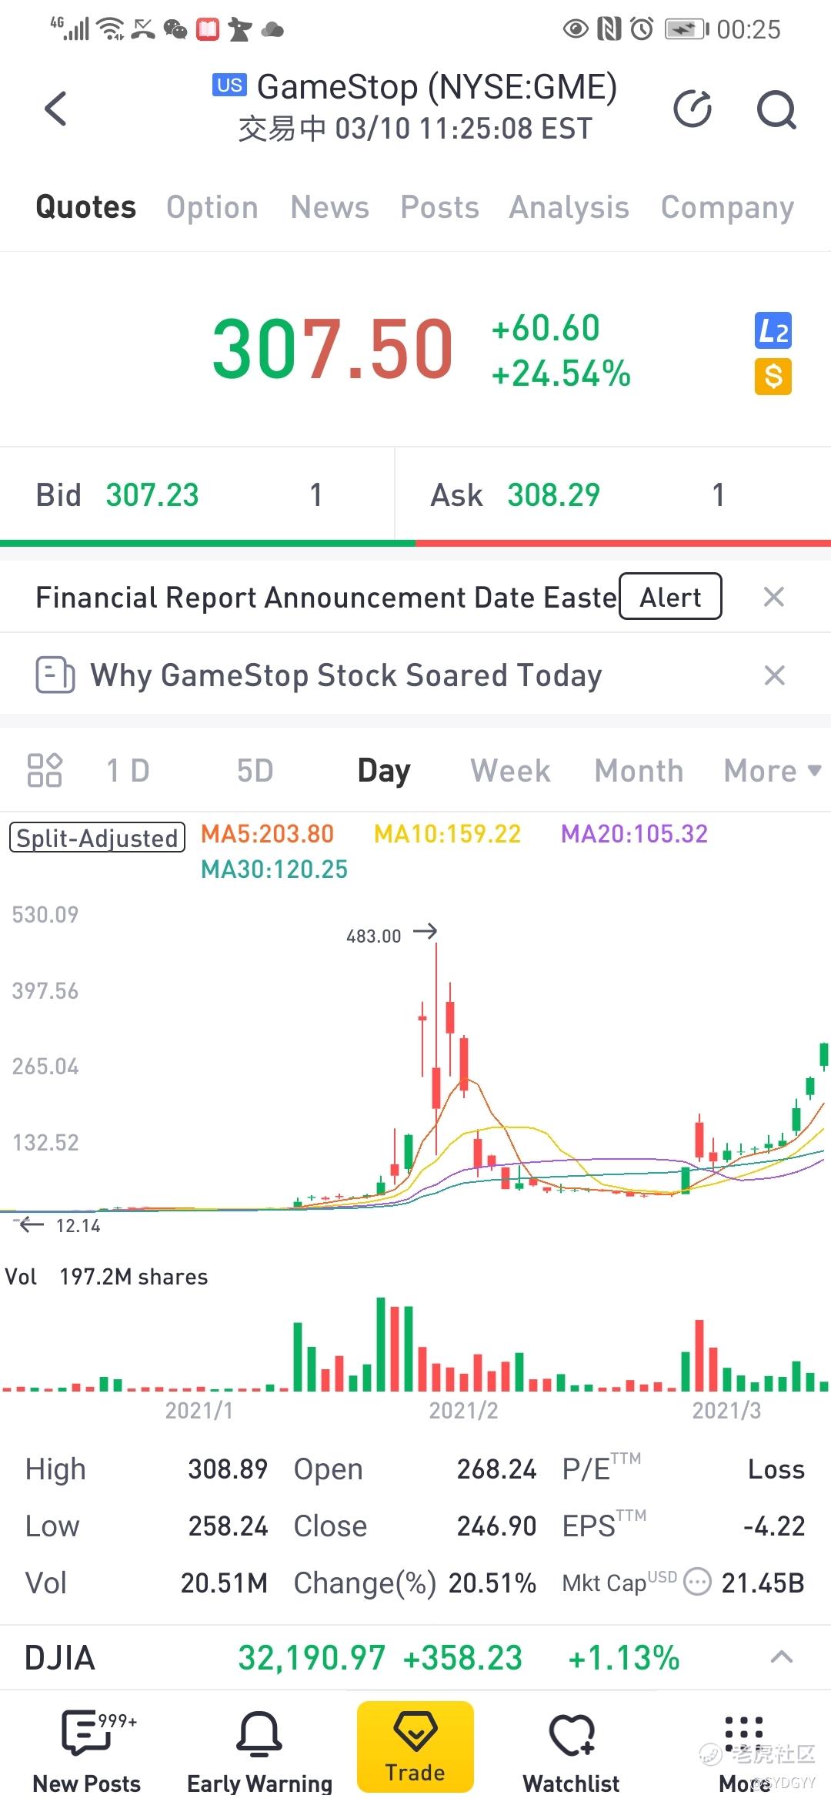Image resolution: width=831 pixels, height=1802 pixels.
Task: Select the Week chart period
Action: pyautogui.click(x=511, y=770)
